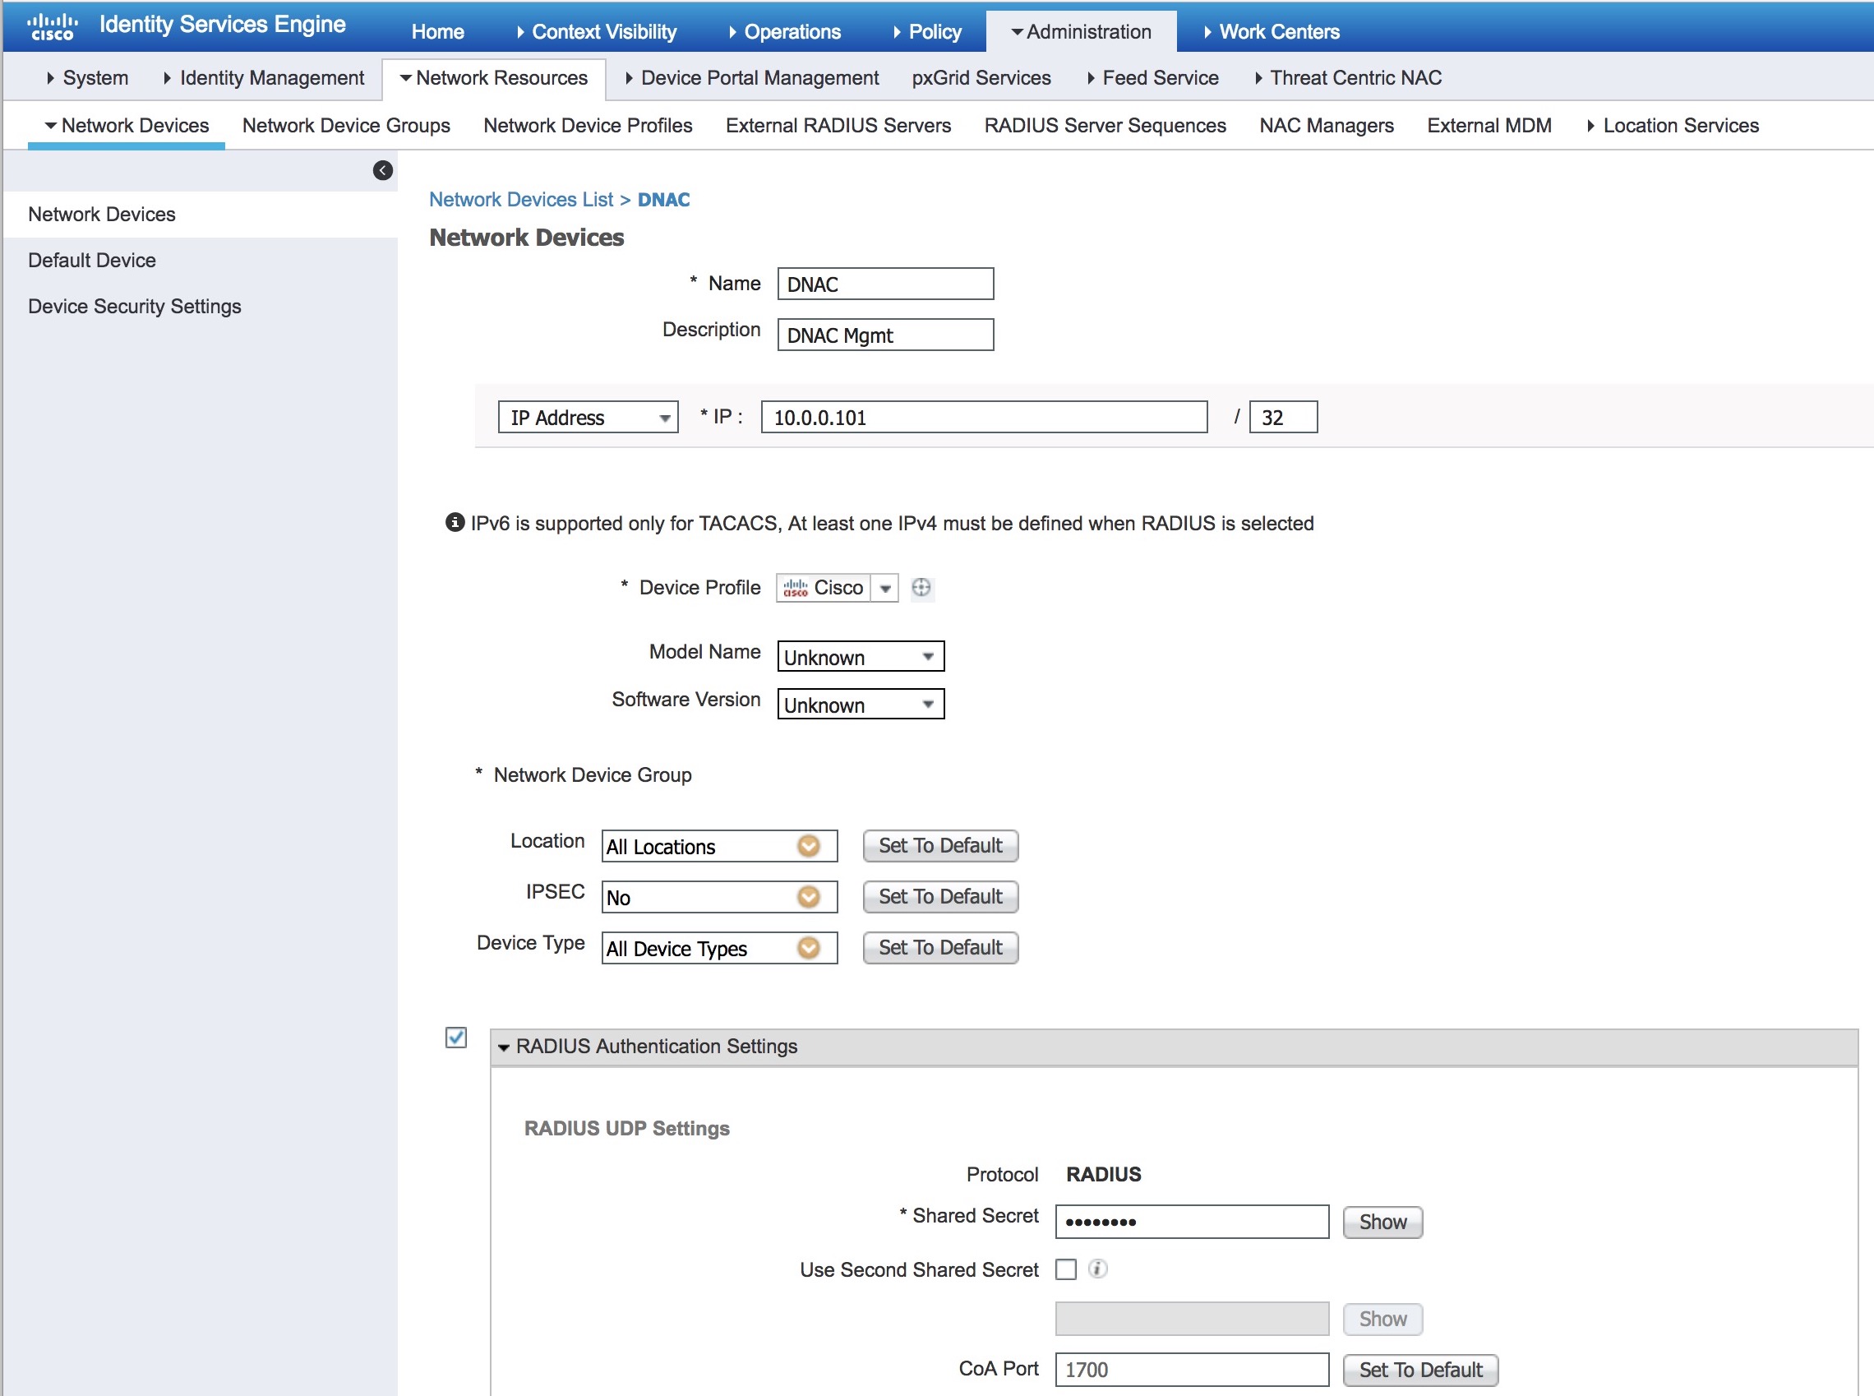The width and height of the screenshot is (1874, 1396).
Task: Click the Cisco logo icon
Action: pos(53,26)
